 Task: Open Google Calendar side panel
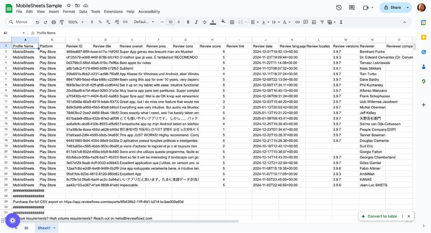[423, 23]
